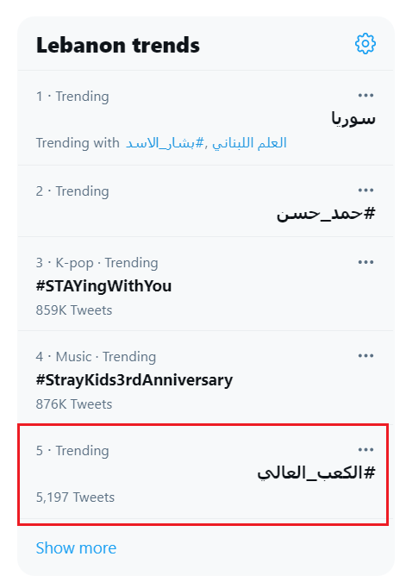The height and width of the screenshot is (588, 406).
Task: Click the 876K Tweets count
Action: [x=74, y=403]
